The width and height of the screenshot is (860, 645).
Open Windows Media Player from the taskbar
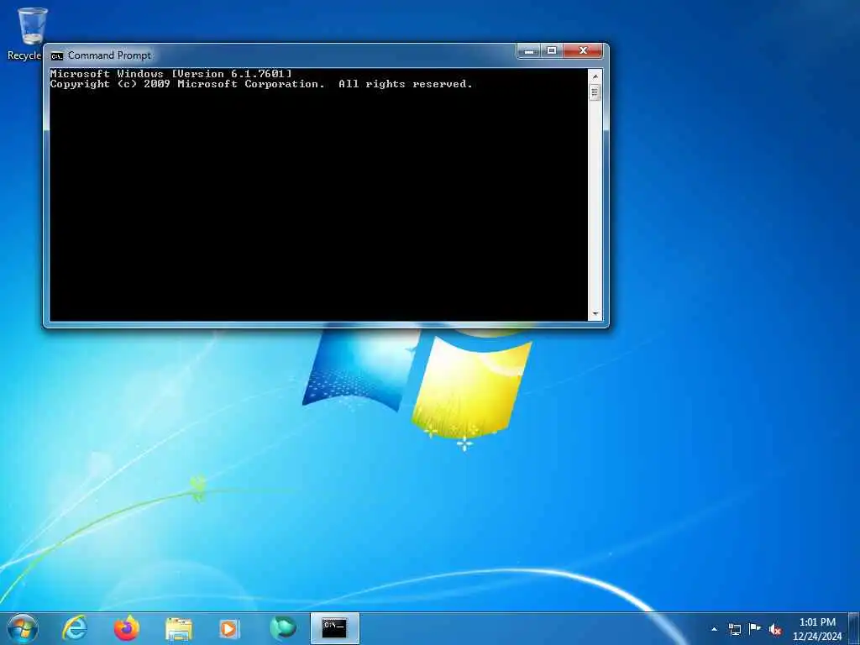(229, 628)
